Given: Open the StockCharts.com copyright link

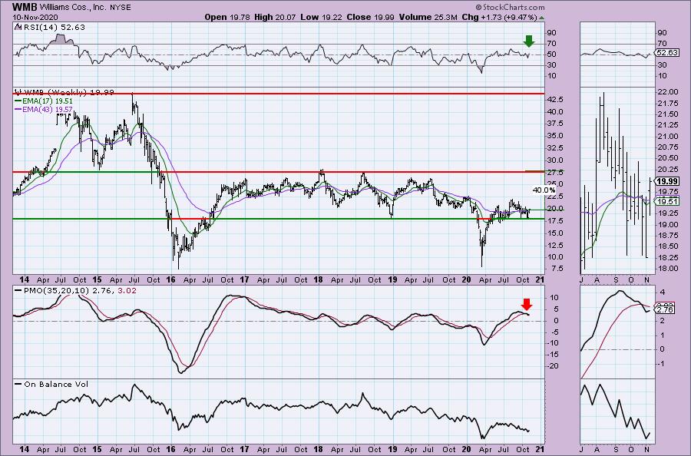Looking at the screenshot, I should coord(510,7).
